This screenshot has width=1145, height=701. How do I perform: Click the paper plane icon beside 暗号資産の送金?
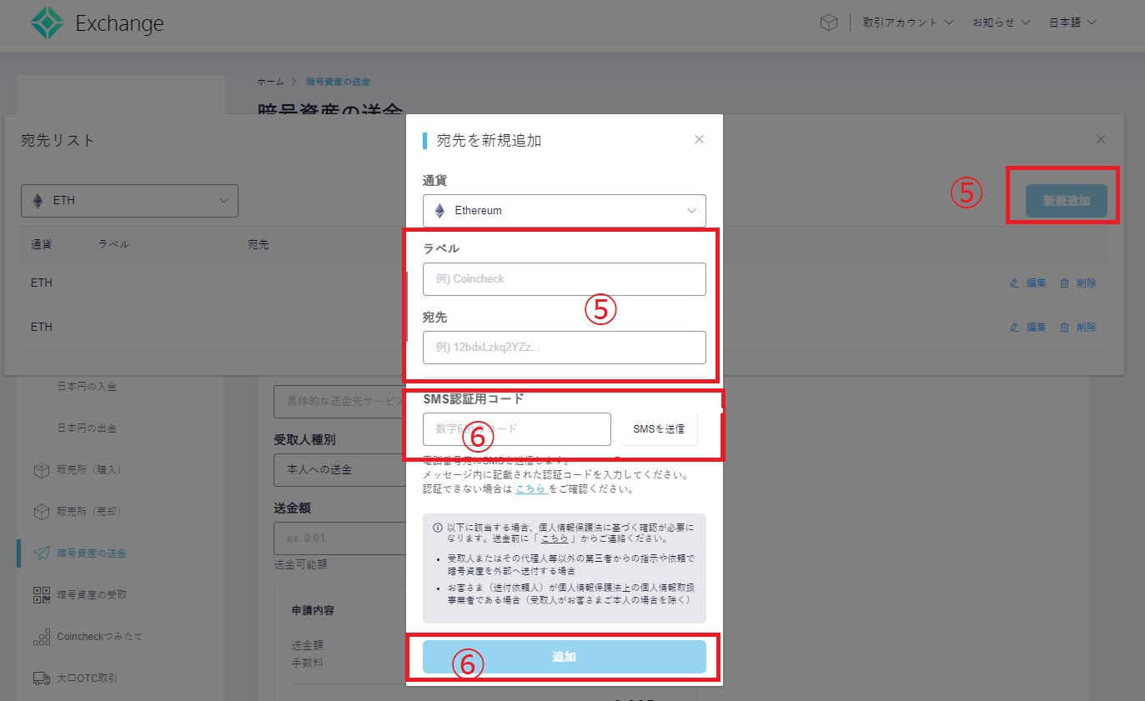42,553
